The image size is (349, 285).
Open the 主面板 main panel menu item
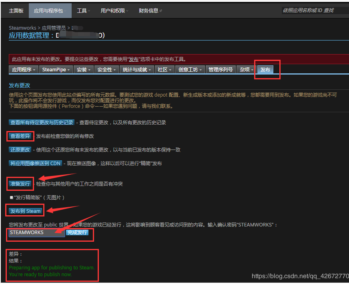tap(16, 11)
